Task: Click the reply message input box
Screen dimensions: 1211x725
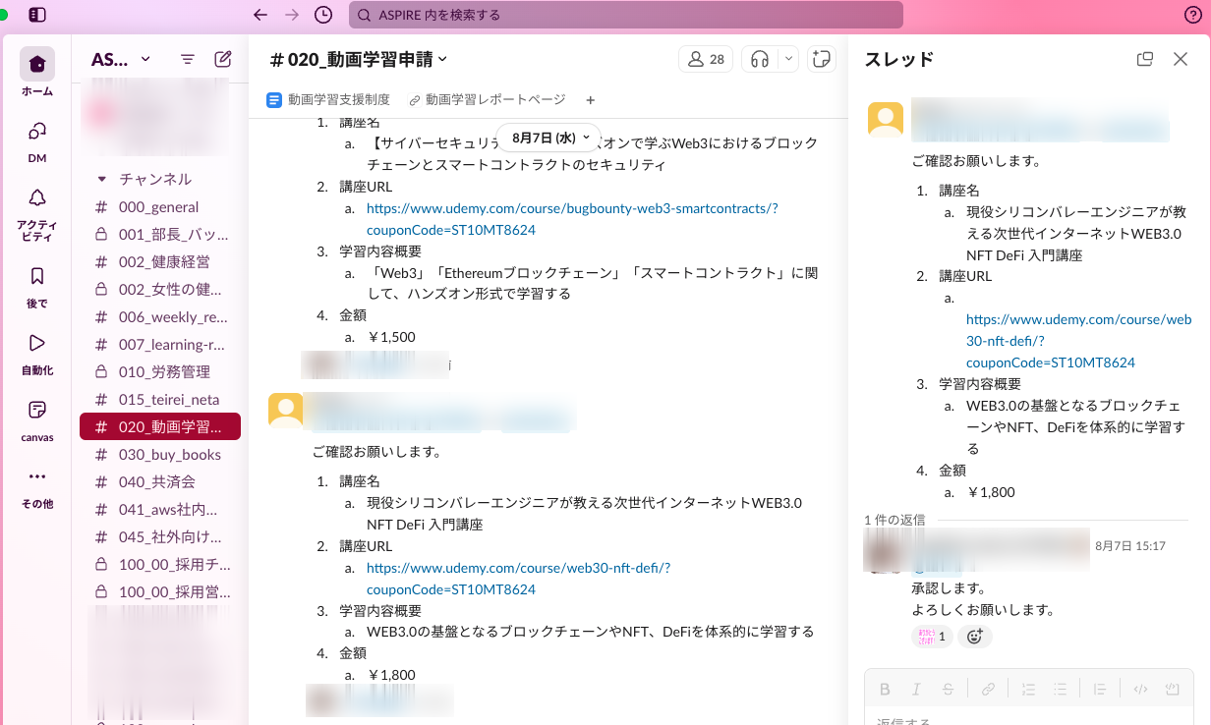Action: (1028, 720)
